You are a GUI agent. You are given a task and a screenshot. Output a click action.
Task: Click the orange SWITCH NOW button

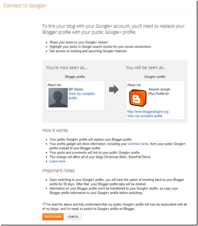pyautogui.click(x=53, y=217)
